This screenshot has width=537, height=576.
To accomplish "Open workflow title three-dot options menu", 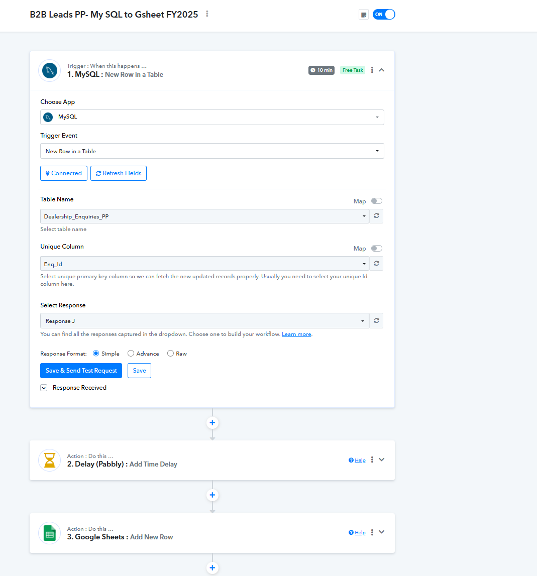I will (207, 14).
